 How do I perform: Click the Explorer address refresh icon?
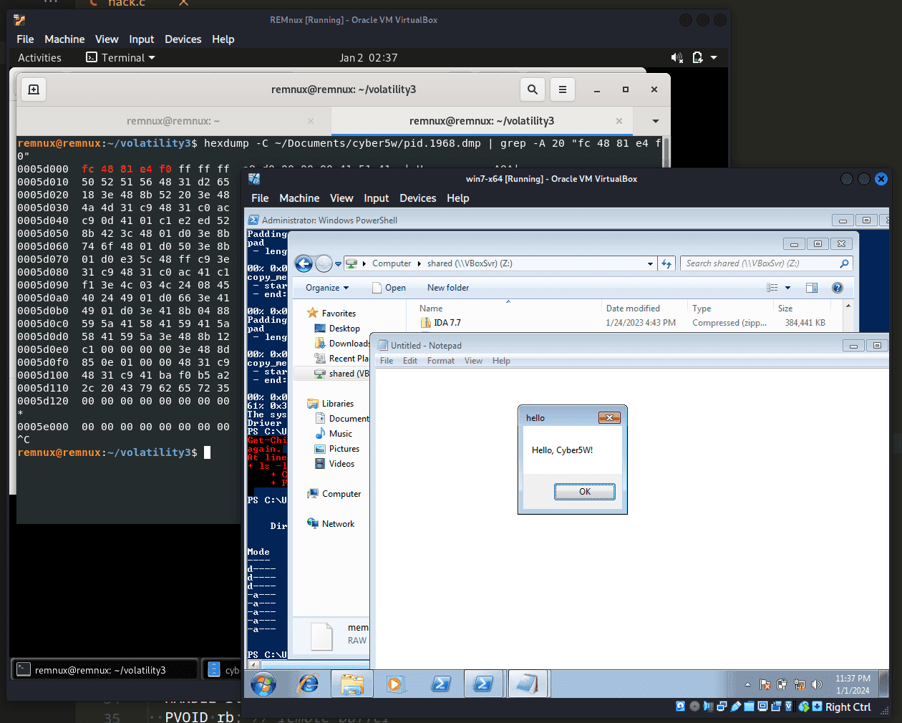[666, 263]
